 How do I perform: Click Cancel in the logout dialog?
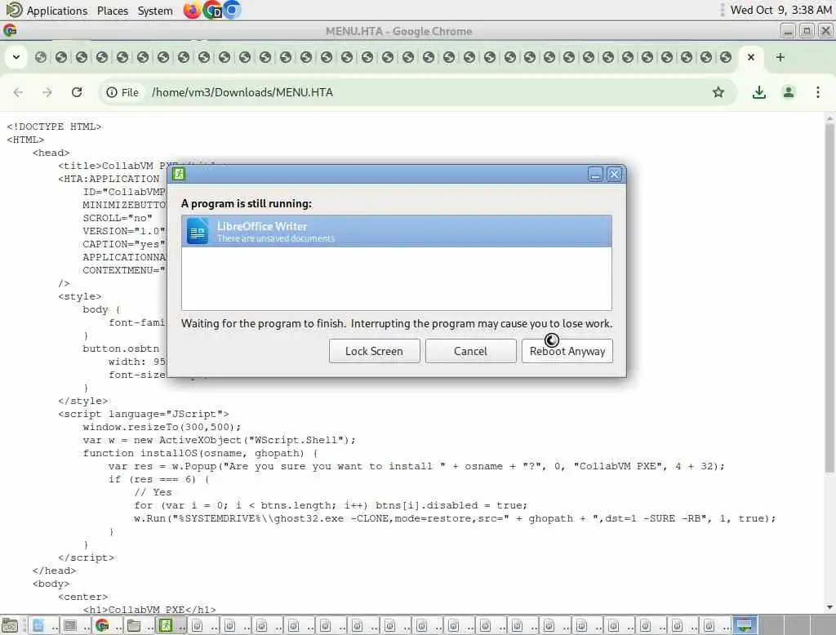471,351
